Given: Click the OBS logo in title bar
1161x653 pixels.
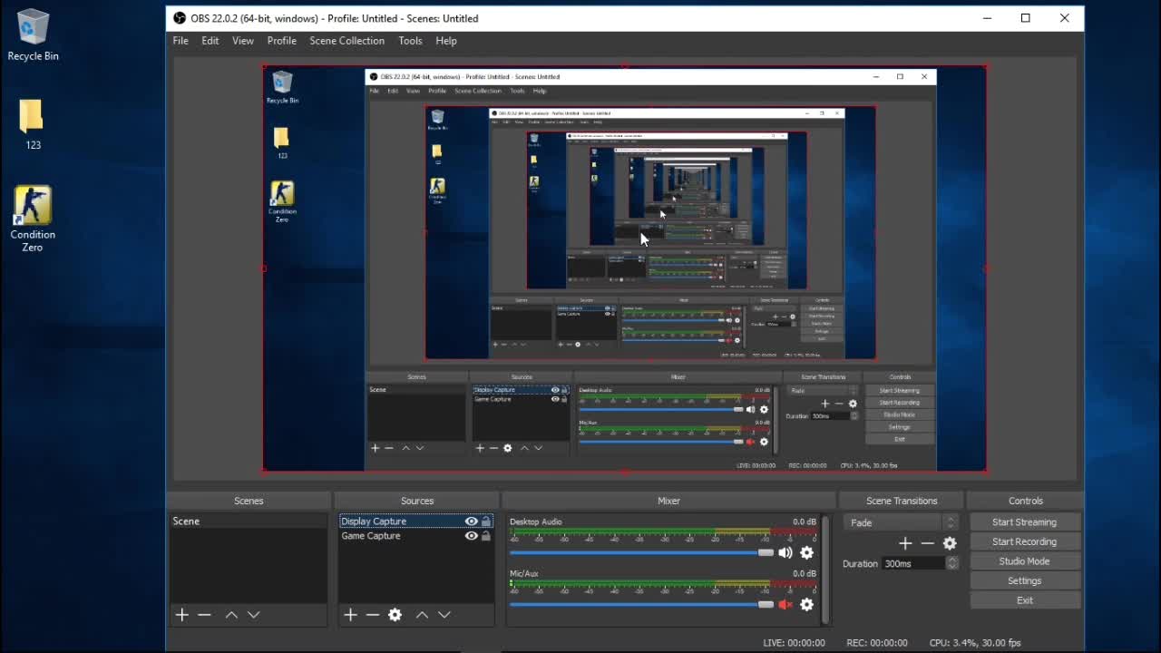Looking at the screenshot, I should (x=180, y=18).
